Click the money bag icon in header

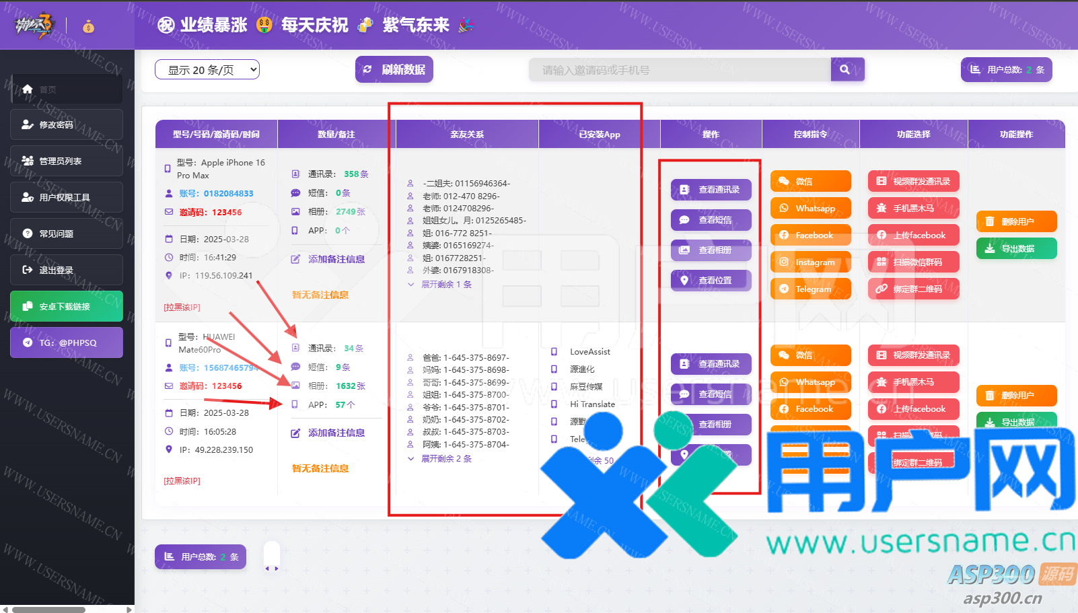pyautogui.click(x=88, y=27)
